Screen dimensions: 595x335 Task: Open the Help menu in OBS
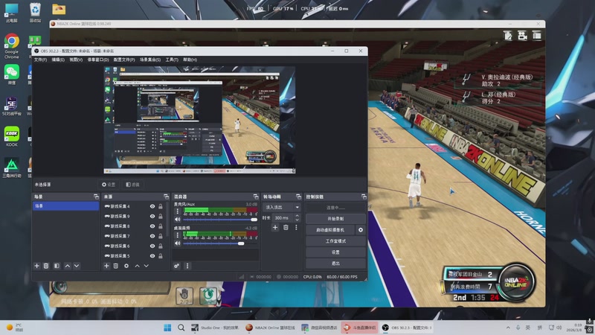pos(190,60)
